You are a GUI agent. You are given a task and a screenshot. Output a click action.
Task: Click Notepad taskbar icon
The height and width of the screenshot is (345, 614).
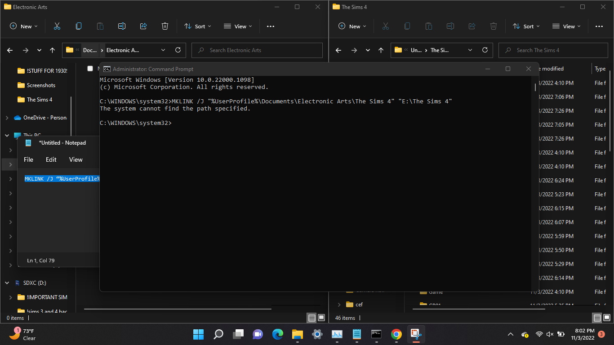pyautogui.click(x=357, y=334)
